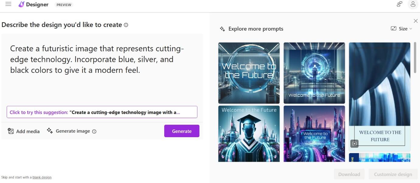Click the Explore more prompts sparkle icon
The height and width of the screenshot is (183, 420).
(x=222, y=29)
